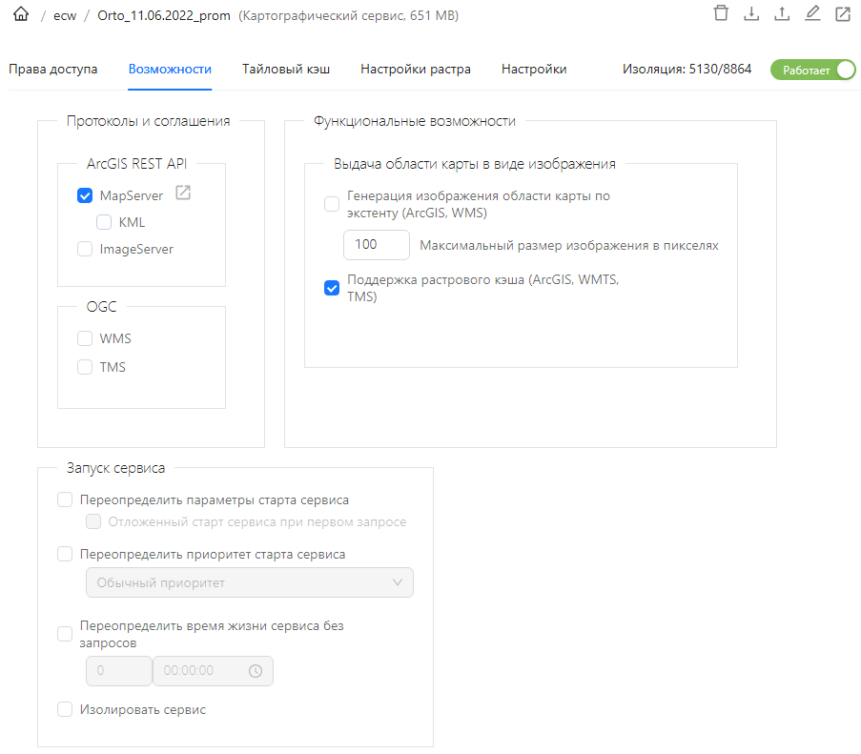Open MapServer external link icon
Viewport: 861px width, 754px height.
(183, 194)
